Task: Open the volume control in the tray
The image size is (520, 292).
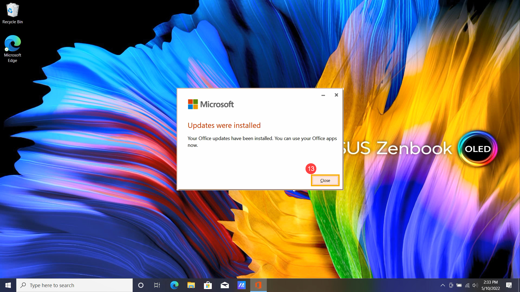Action: pos(475,285)
